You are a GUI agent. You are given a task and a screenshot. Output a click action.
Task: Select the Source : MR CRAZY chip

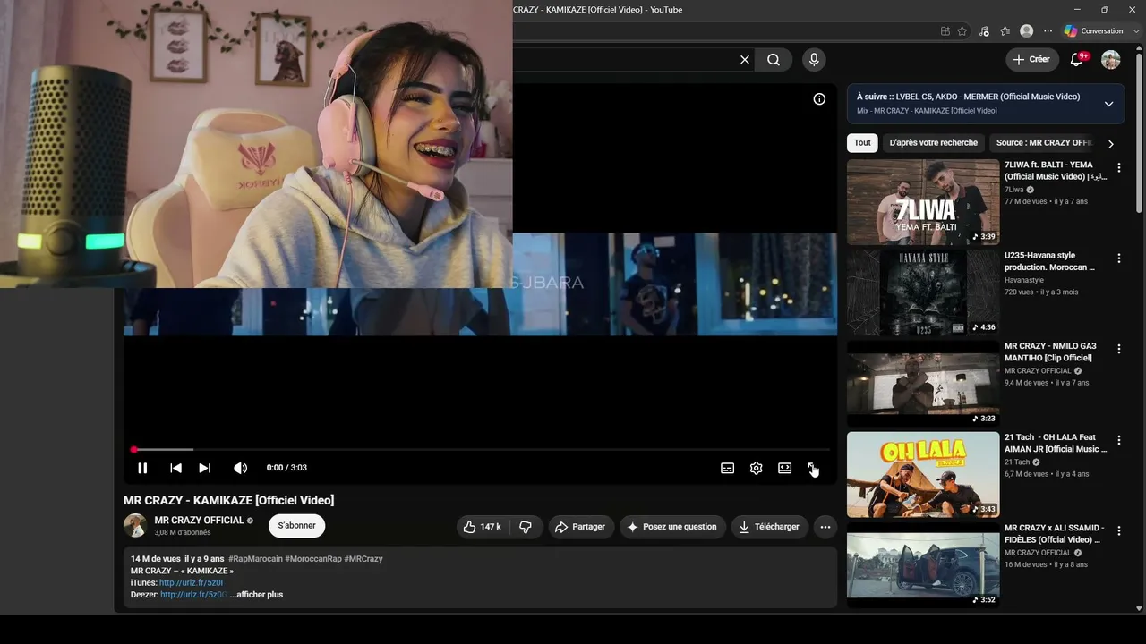click(1043, 143)
